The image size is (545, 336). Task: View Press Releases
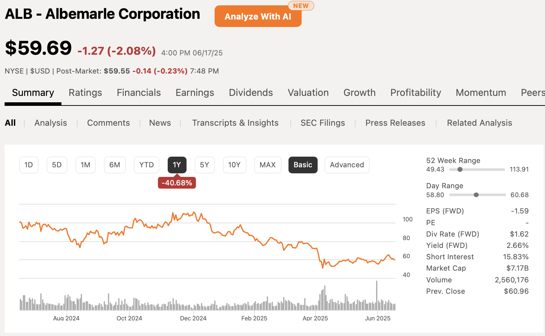point(395,123)
